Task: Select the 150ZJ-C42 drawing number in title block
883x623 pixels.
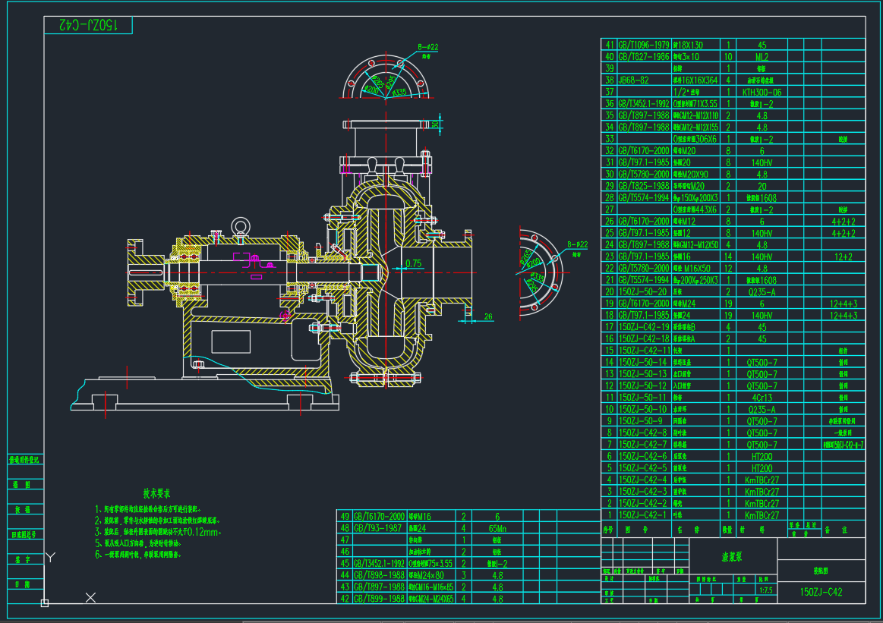Action: pos(822,592)
